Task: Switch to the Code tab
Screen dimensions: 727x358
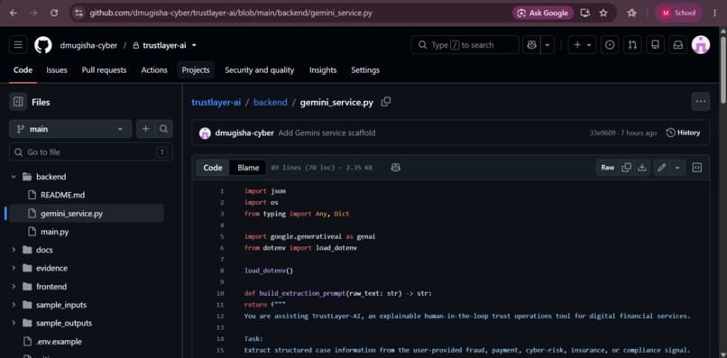Action: 23,70
